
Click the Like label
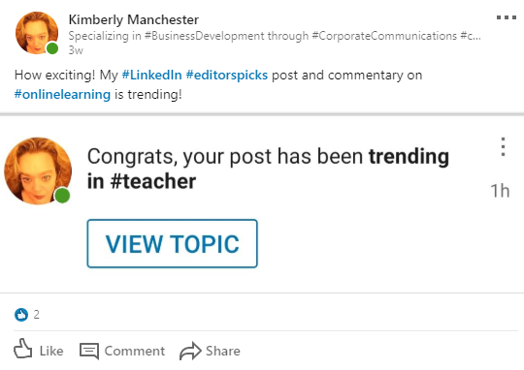click(x=51, y=351)
